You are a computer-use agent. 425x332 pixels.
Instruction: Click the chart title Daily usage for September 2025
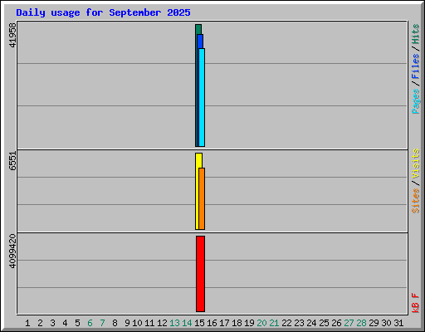[x=103, y=12]
